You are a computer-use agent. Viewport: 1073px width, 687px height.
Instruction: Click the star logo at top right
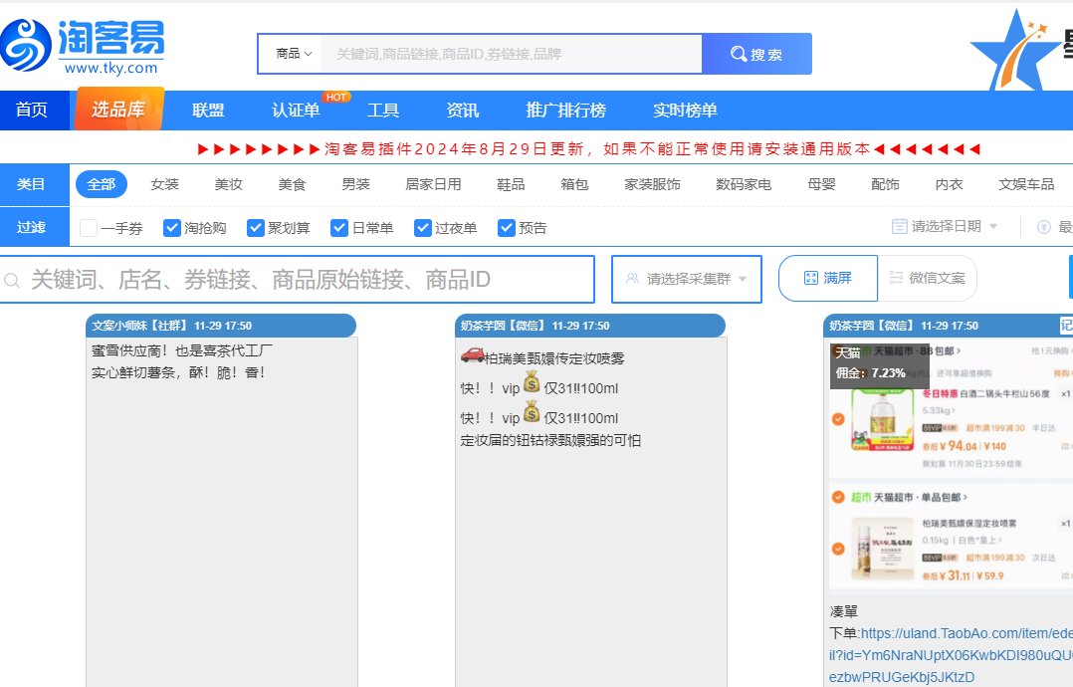[x=1014, y=52]
